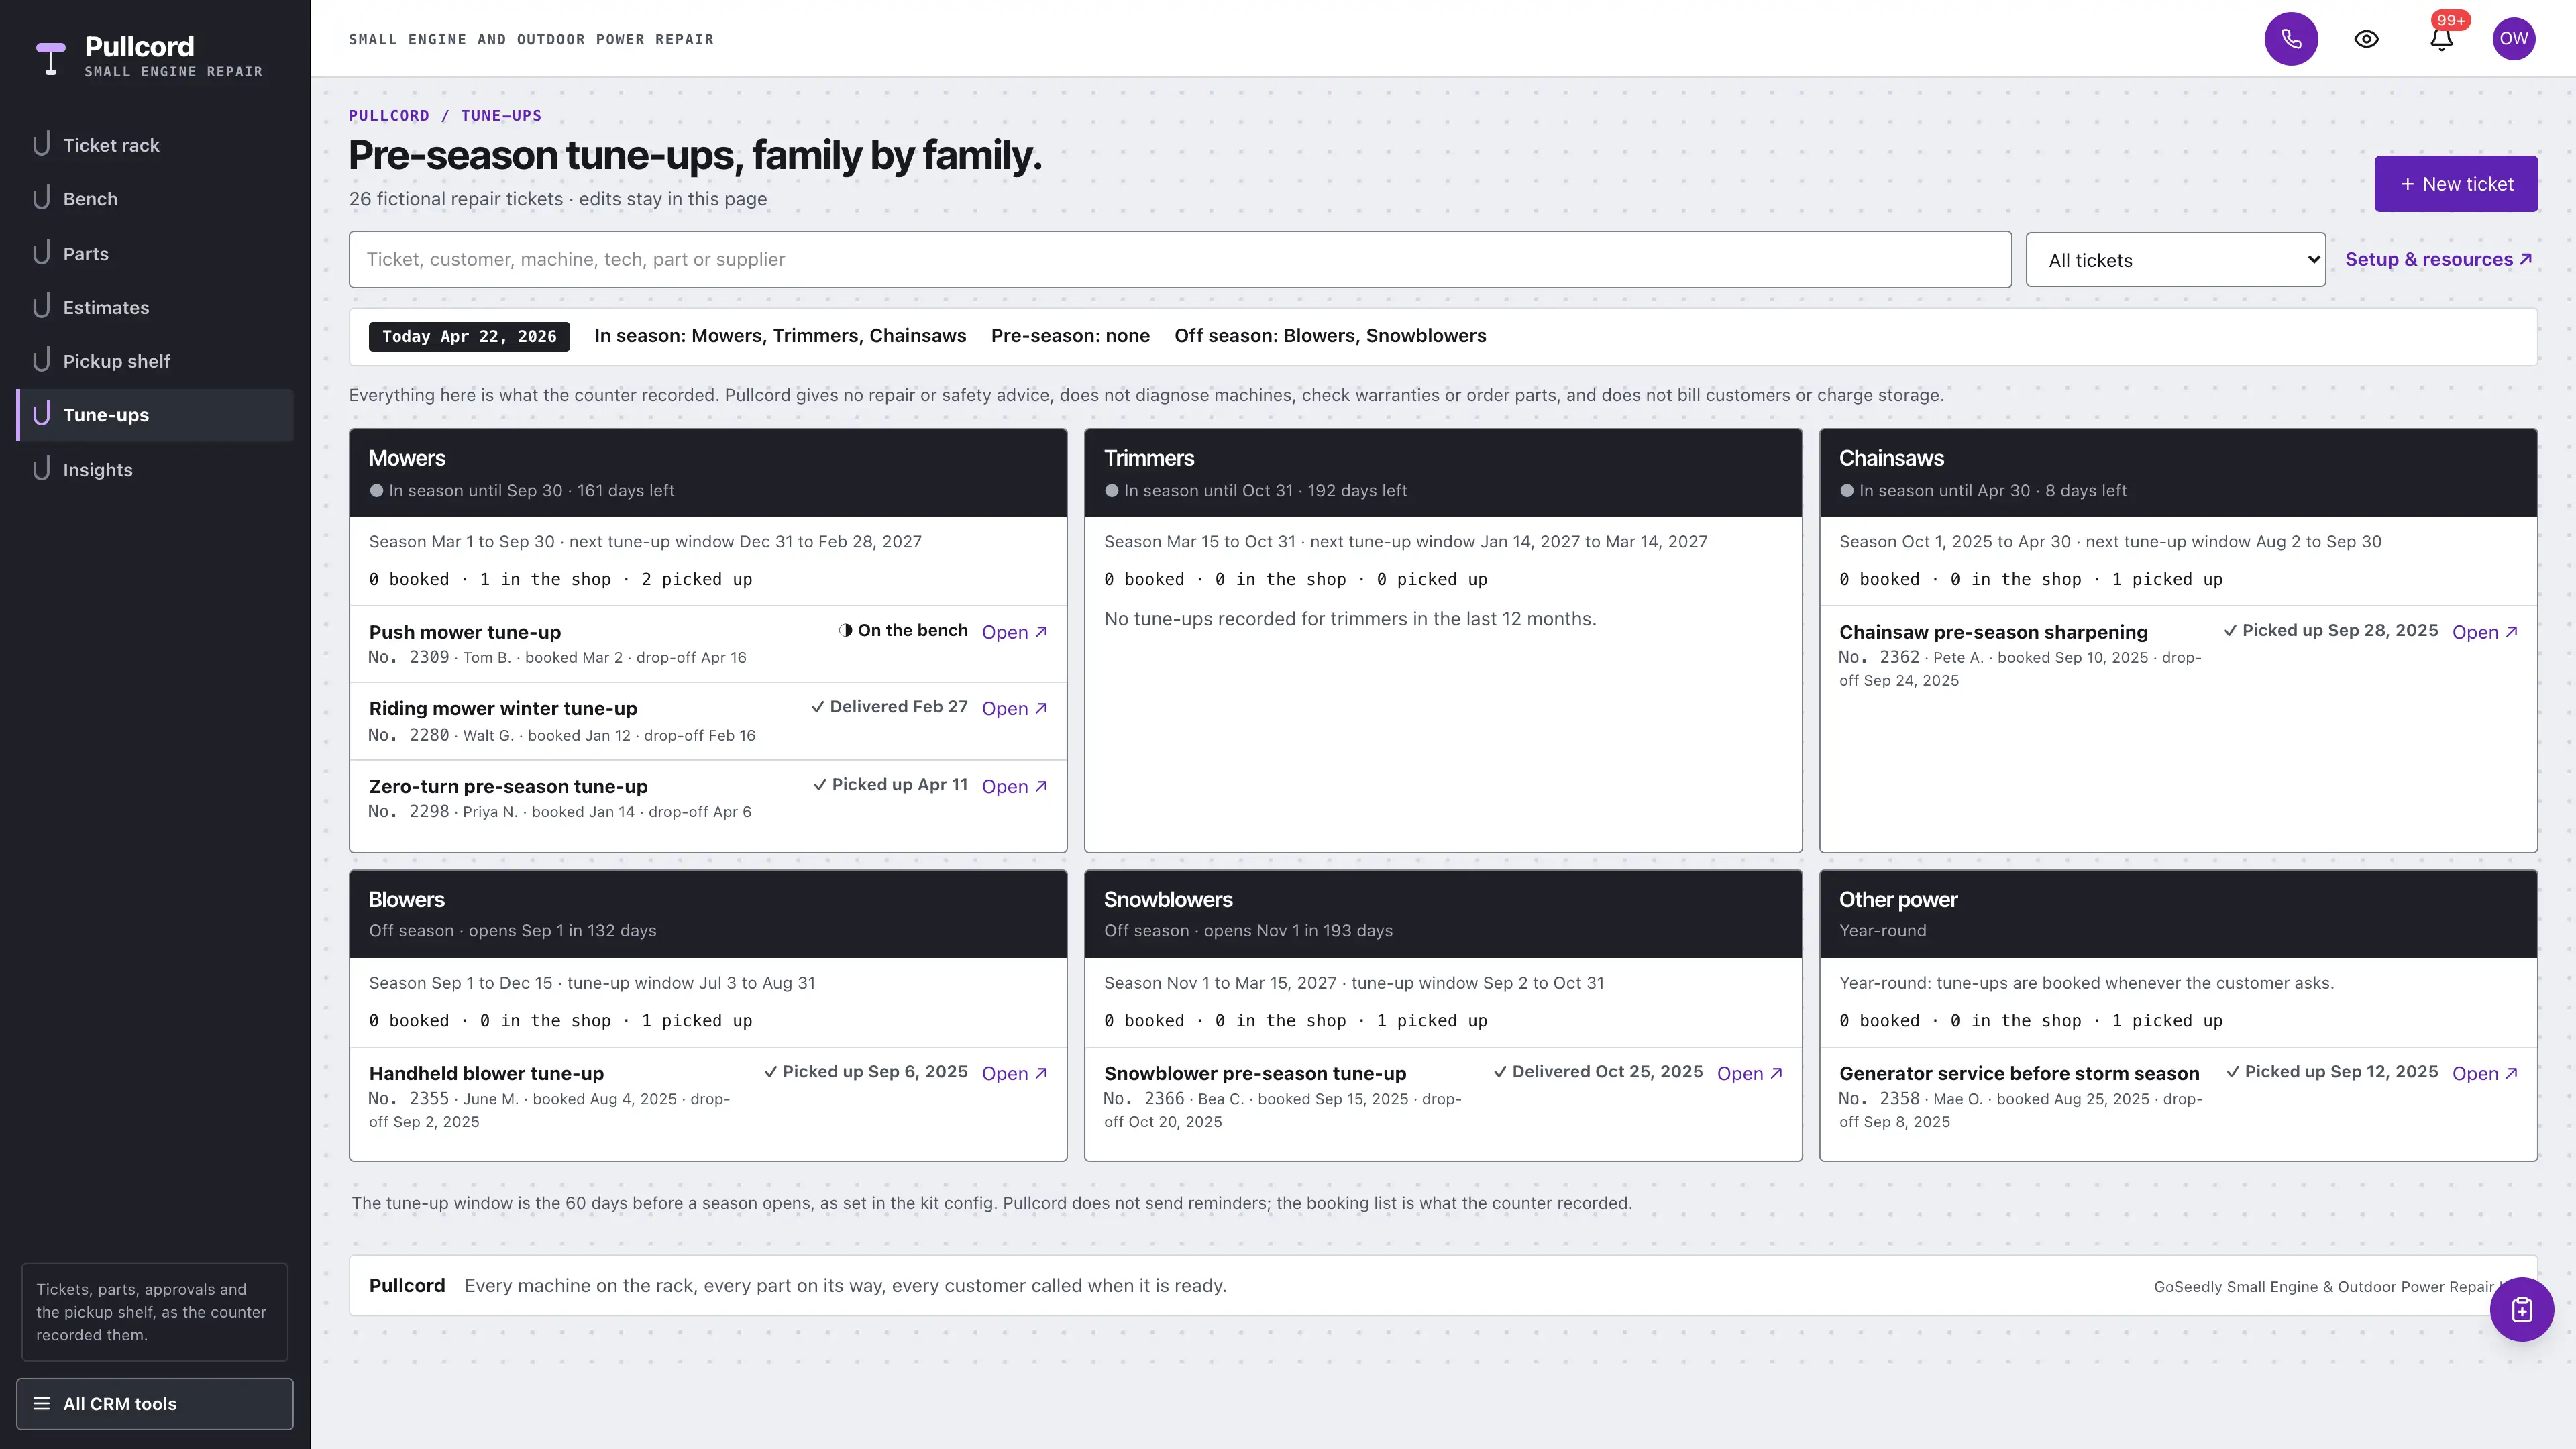The image size is (2576, 1449).
Task: Open the Riding mower winter tune-up ticket
Action: (1014, 708)
